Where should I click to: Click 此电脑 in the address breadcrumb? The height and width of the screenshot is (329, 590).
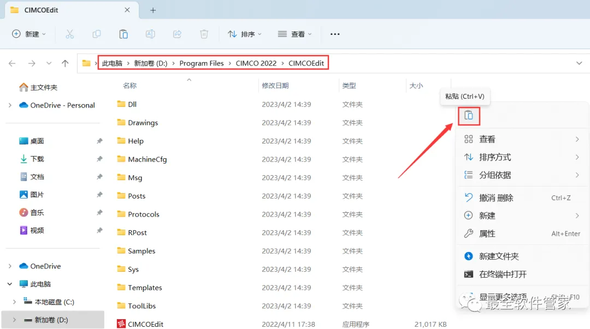[112, 63]
